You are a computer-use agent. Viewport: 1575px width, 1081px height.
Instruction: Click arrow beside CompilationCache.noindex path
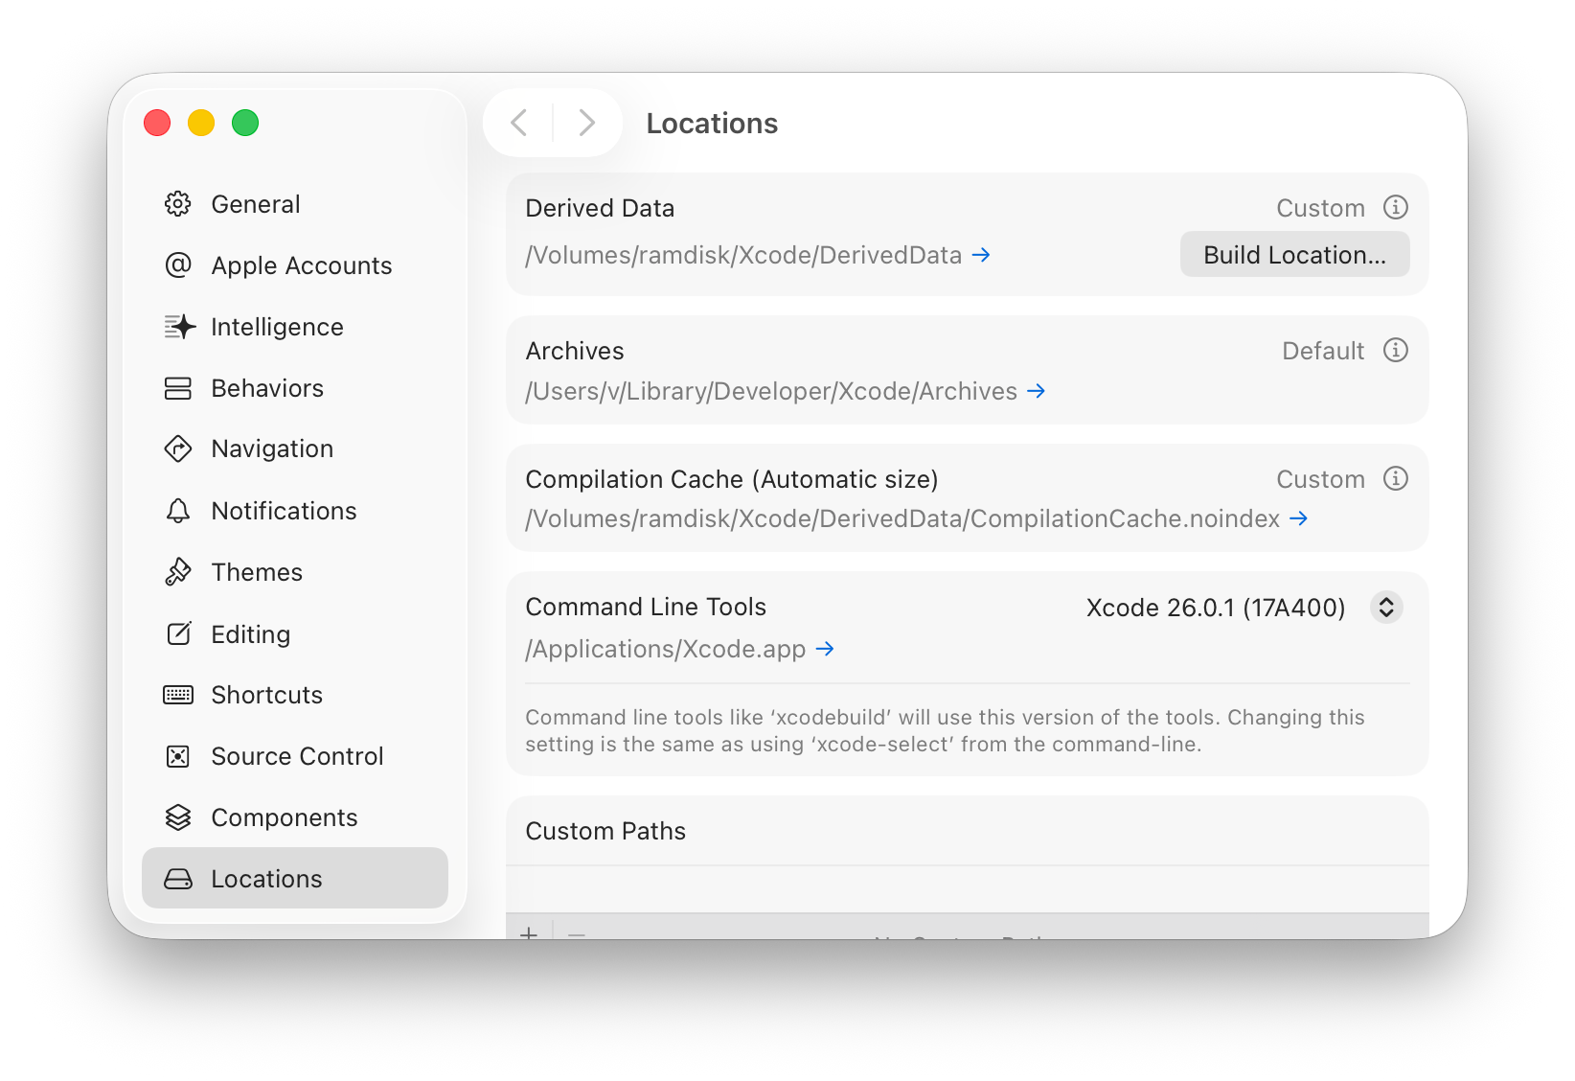[x=1298, y=518]
